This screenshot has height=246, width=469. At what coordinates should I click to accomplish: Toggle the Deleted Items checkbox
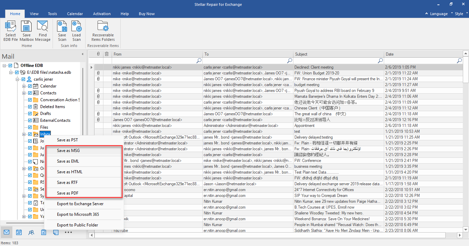click(x=30, y=107)
